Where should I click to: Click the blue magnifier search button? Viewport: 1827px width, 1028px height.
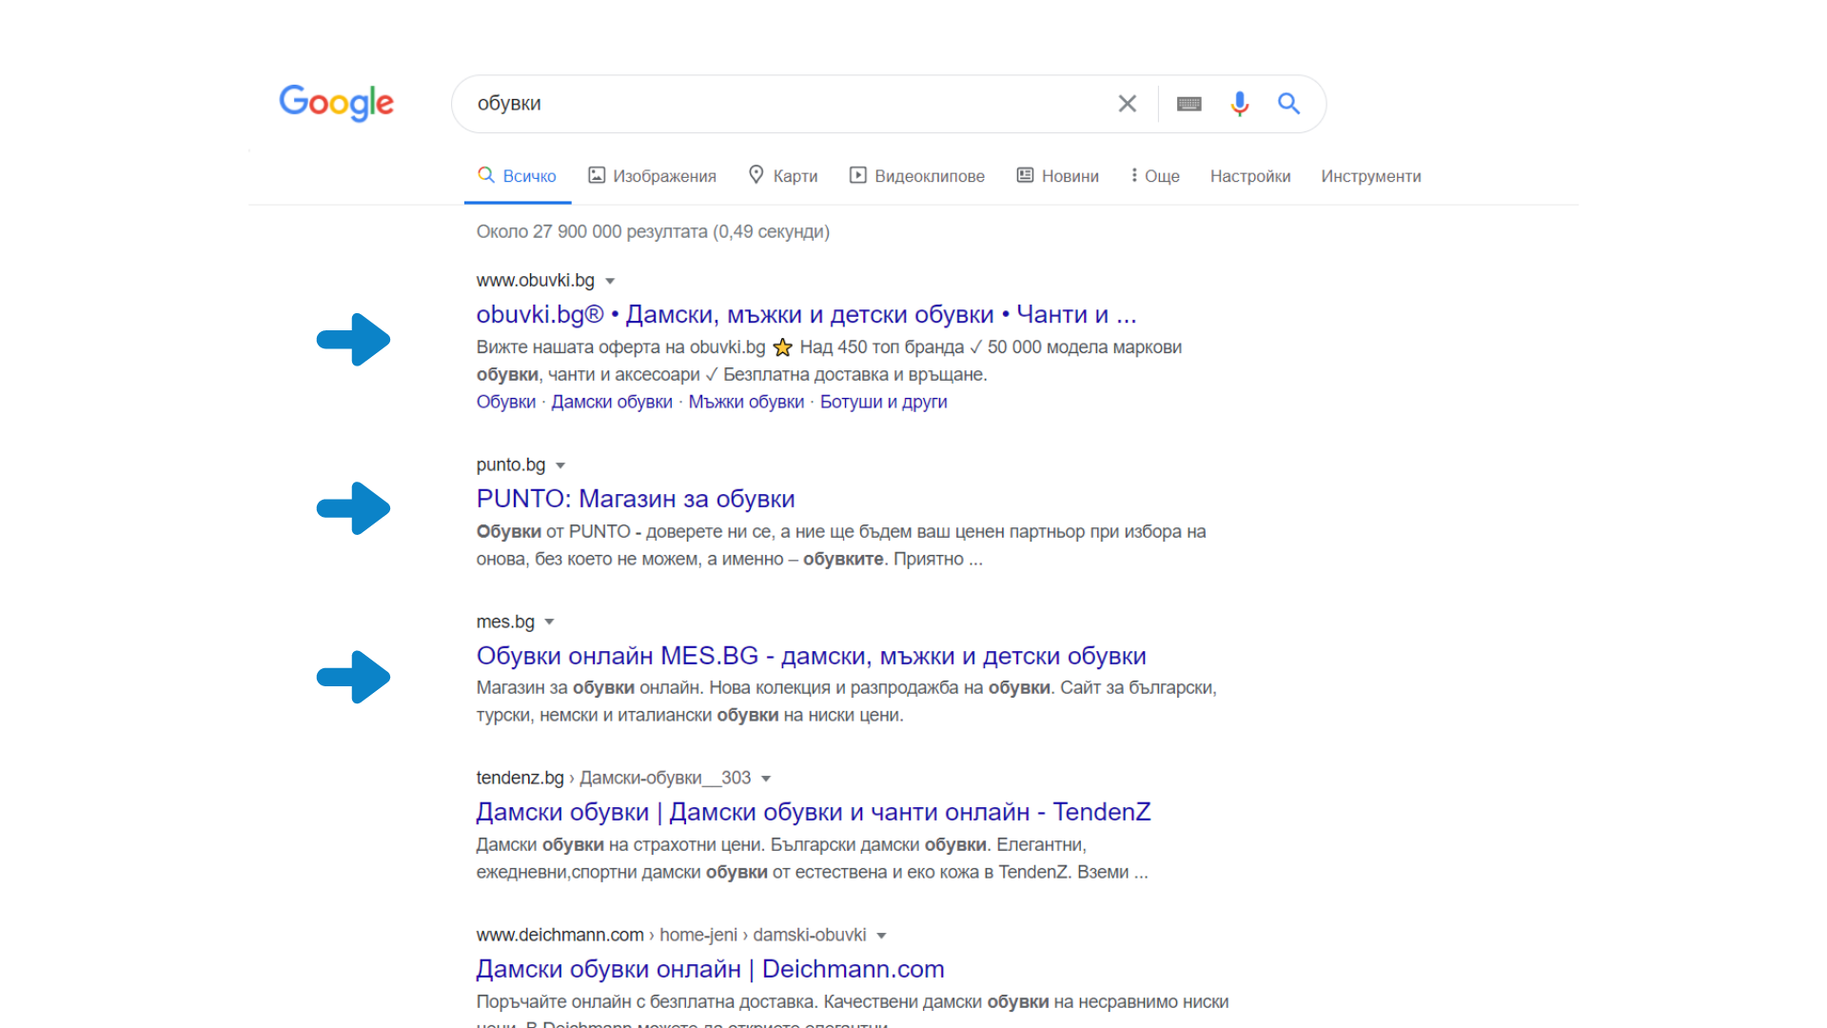click(1288, 103)
